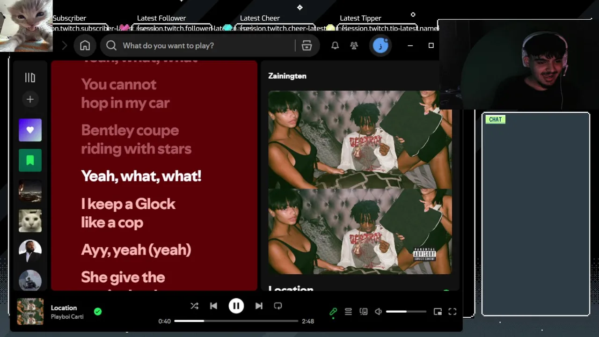Viewport: 599px width, 337px height.
Task: Go forward with the navigation arrow
Action: click(x=65, y=45)
